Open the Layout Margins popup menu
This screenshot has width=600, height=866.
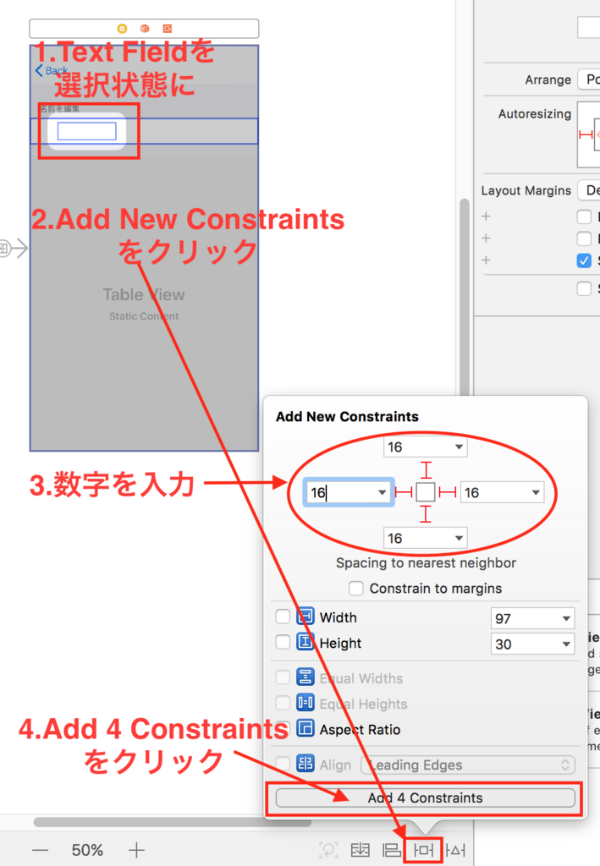point(589,190)
